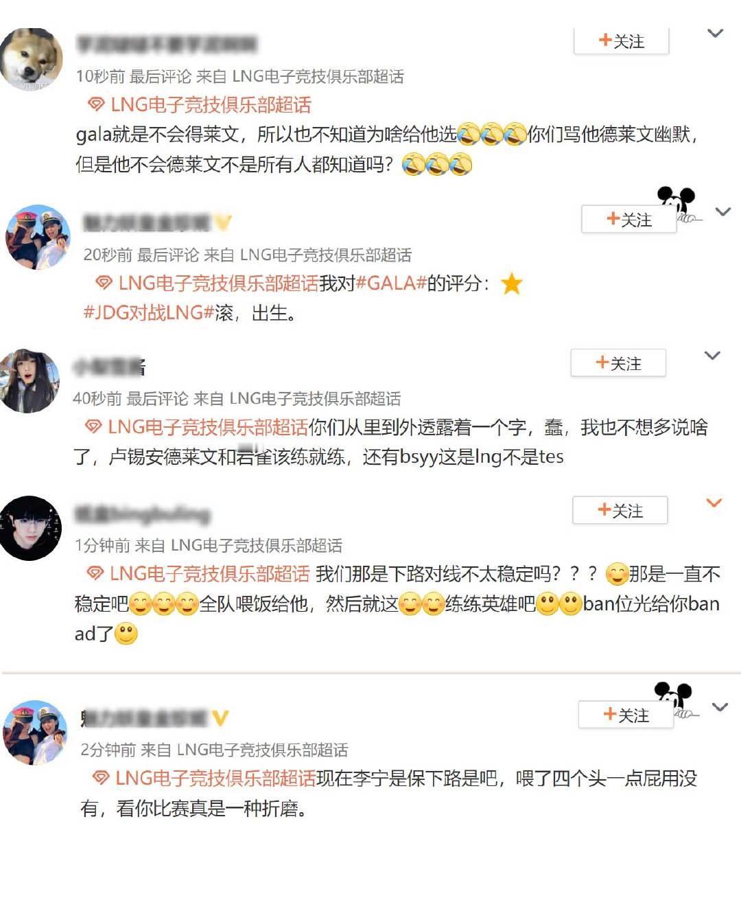741x898 pixels.
Task: Expand the chevron menu on the first post
Action: [716, 34]
